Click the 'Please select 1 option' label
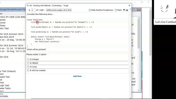 tap(36, 54)
